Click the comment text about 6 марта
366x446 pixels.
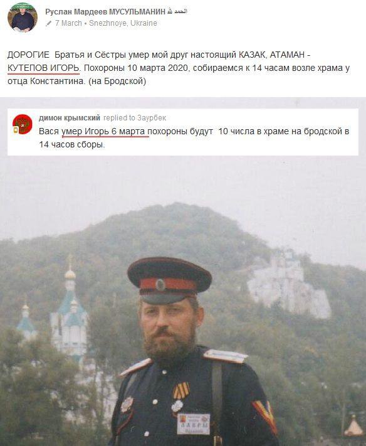[194, 138]
